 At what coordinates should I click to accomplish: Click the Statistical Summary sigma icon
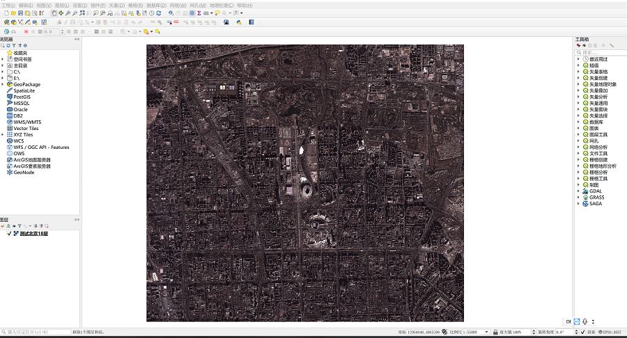click(200, 13)
